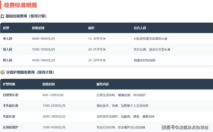213x132 pixels.
Task: Select the 面积 column header
Action: click(x=91, y=28)
